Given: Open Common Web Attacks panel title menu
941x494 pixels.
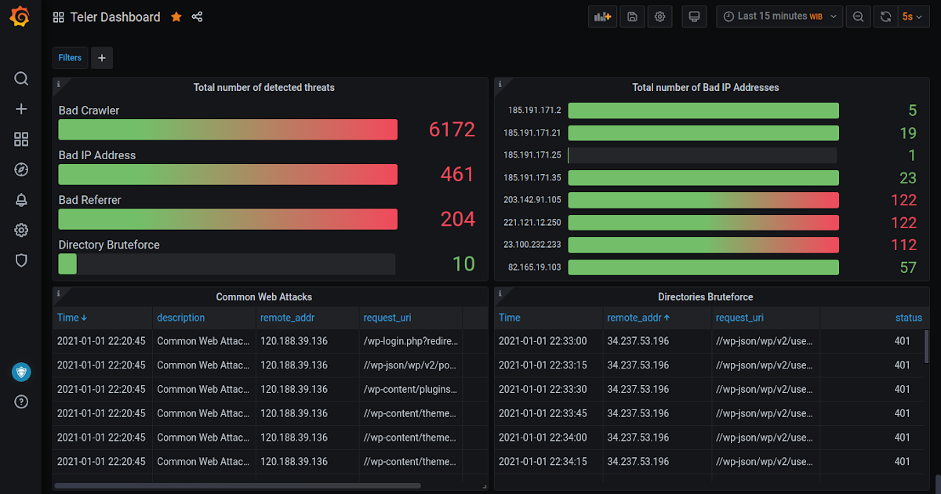Looking at the screenshot, I should coord(264,297).
